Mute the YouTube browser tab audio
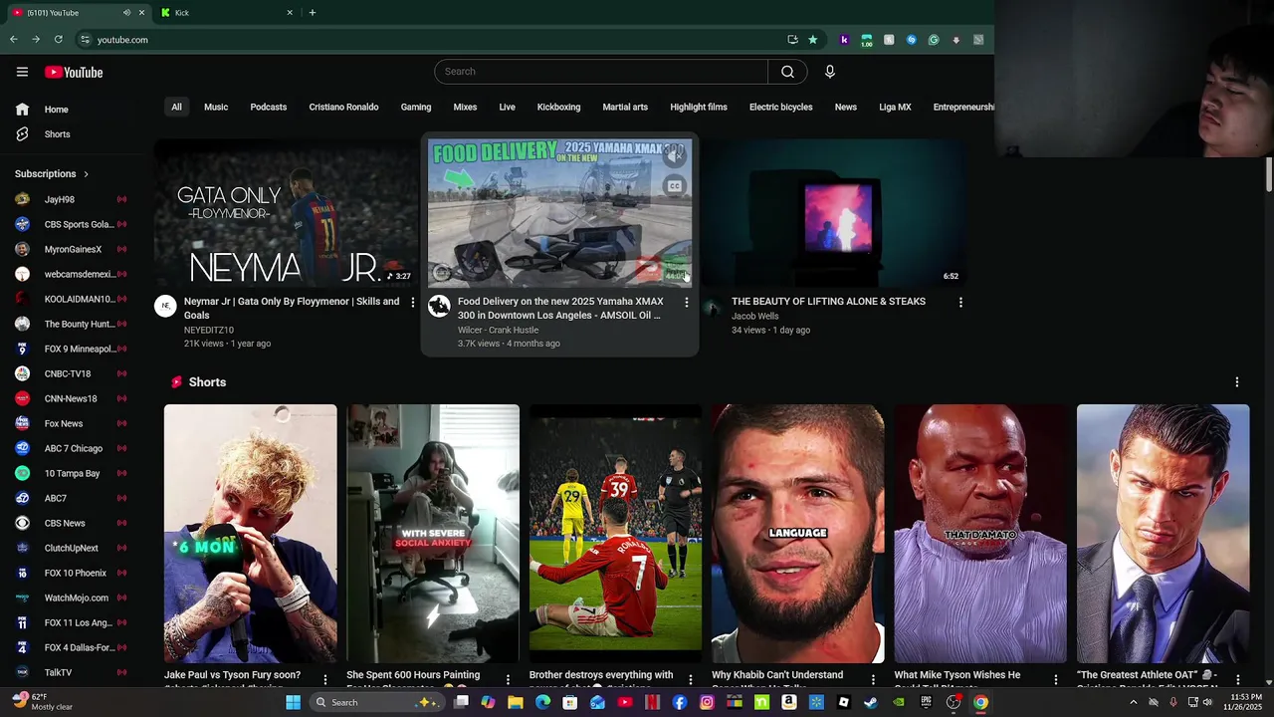 tap(126, 13)
